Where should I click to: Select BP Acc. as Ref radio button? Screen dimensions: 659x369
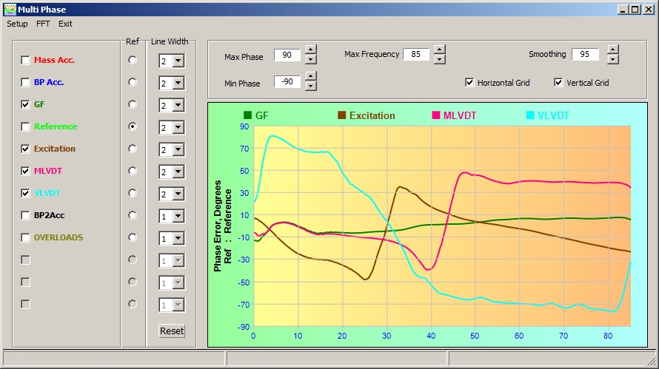pyautogui.click(x=133, y=82)
